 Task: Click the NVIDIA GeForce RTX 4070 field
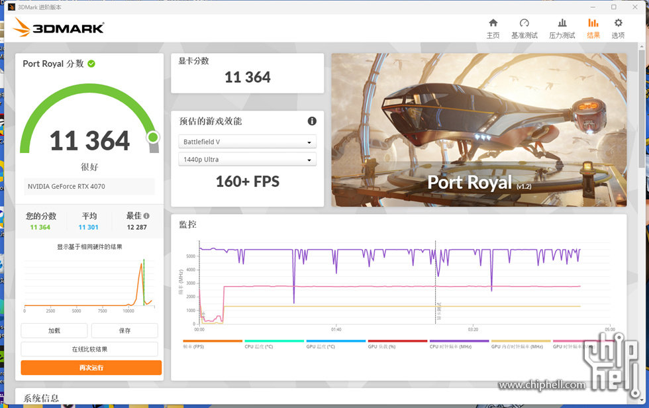pos(89,186)
